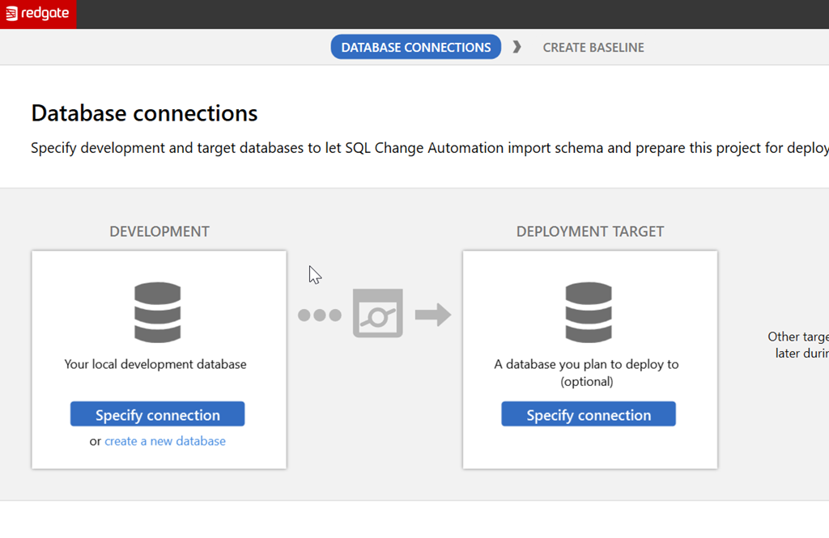Image resolution: width=829 pixels, height=538 pixels.
Task: Click the right arrow pointing to deployment target
Action: pos(433,314)
